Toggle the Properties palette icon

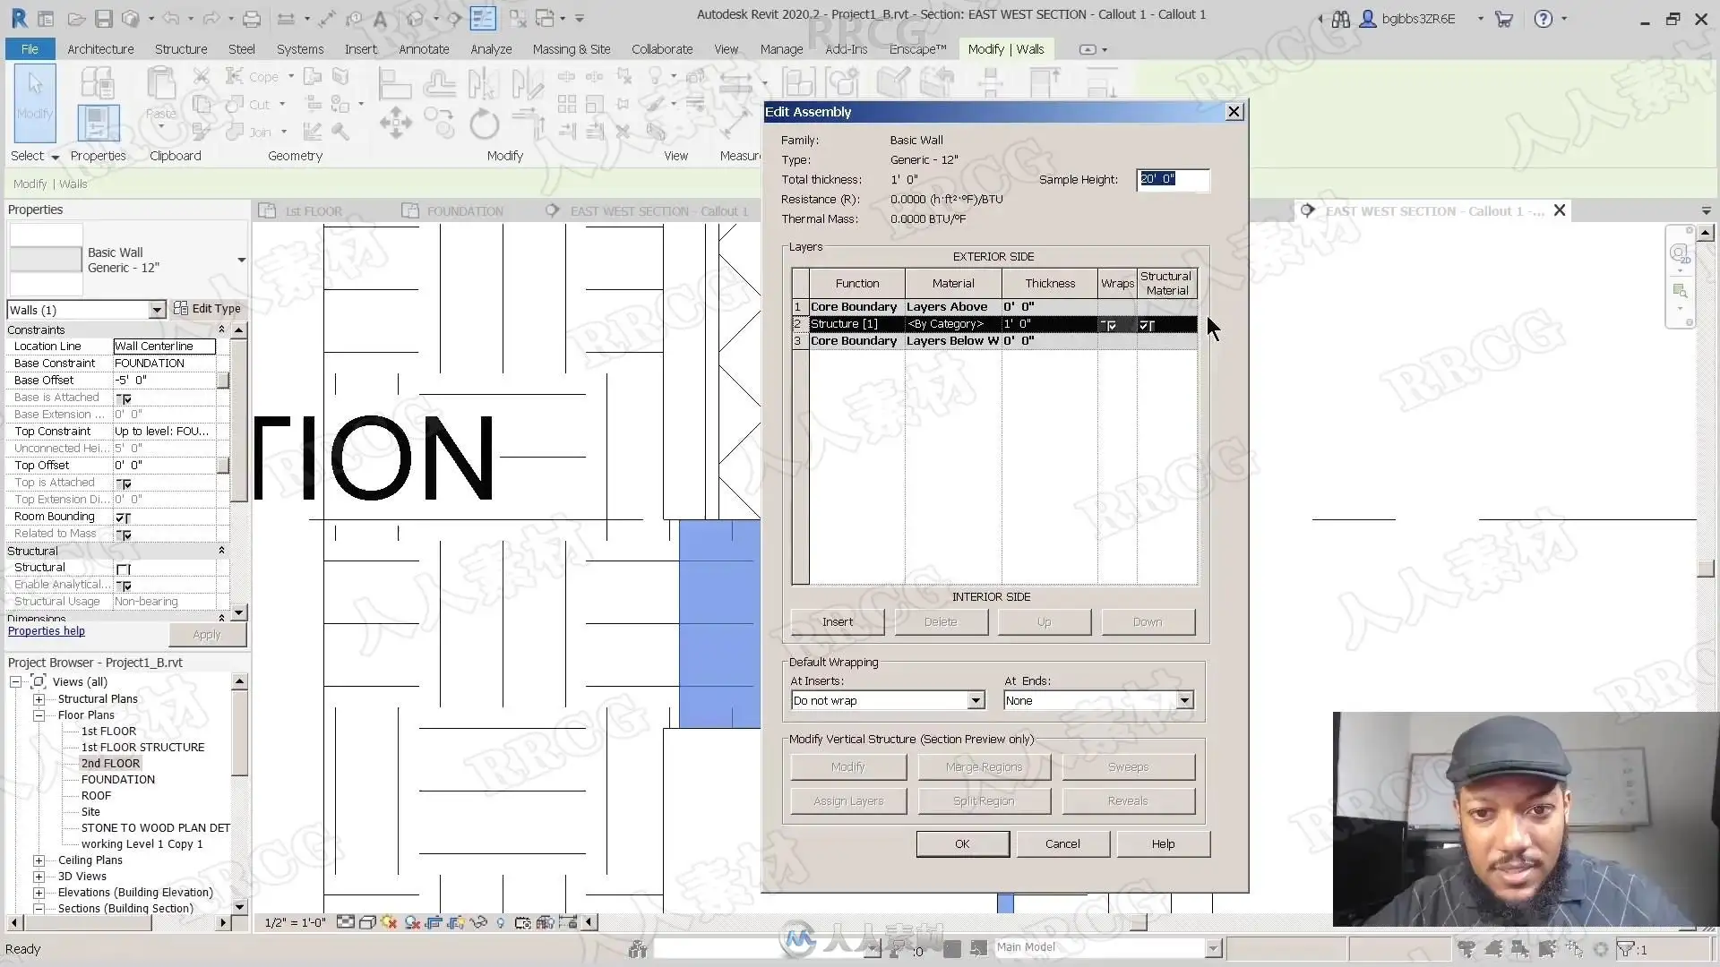tap(98, 123)
